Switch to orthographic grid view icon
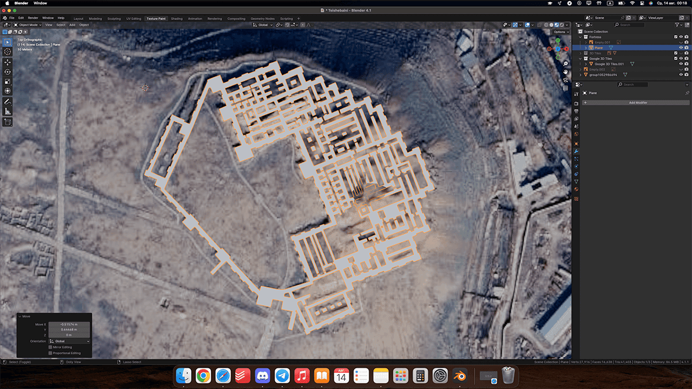Viewport: 692px width, 389px height. click(x=566, y=88)
